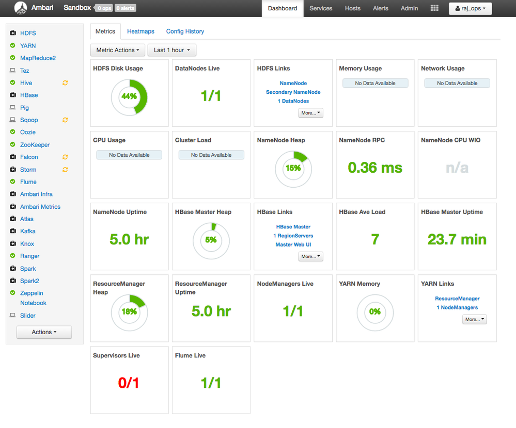Viewport: 516px width, 428px height.
Task: Click the ResourceManager Heap 18% gauge
Action: click(x=129, y=312)
